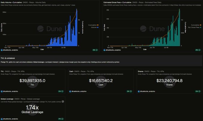Open the ONDO - Perps - Volume Daily query link

click(x=34, y=2)
